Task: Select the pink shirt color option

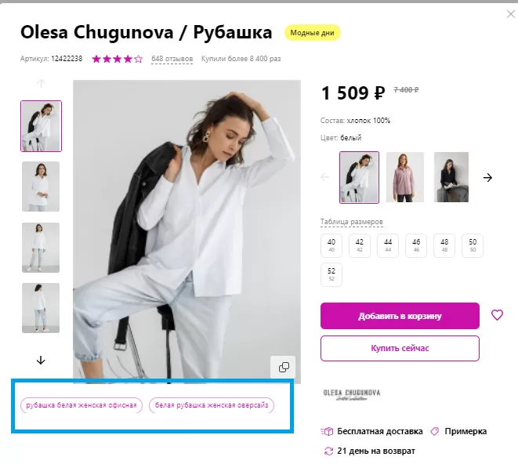Action: click(x=405, y=177)
